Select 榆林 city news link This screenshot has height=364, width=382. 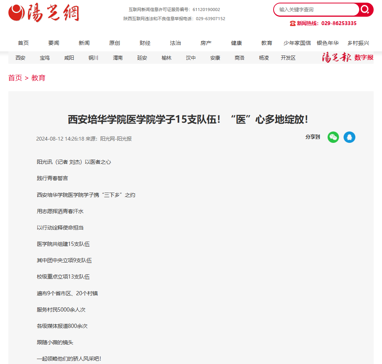pos(167,58)
